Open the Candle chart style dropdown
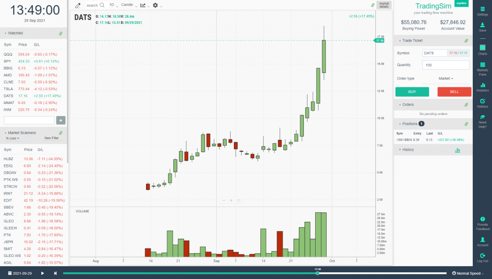Viewport: 492px width, 279px height. click(128, 5)
